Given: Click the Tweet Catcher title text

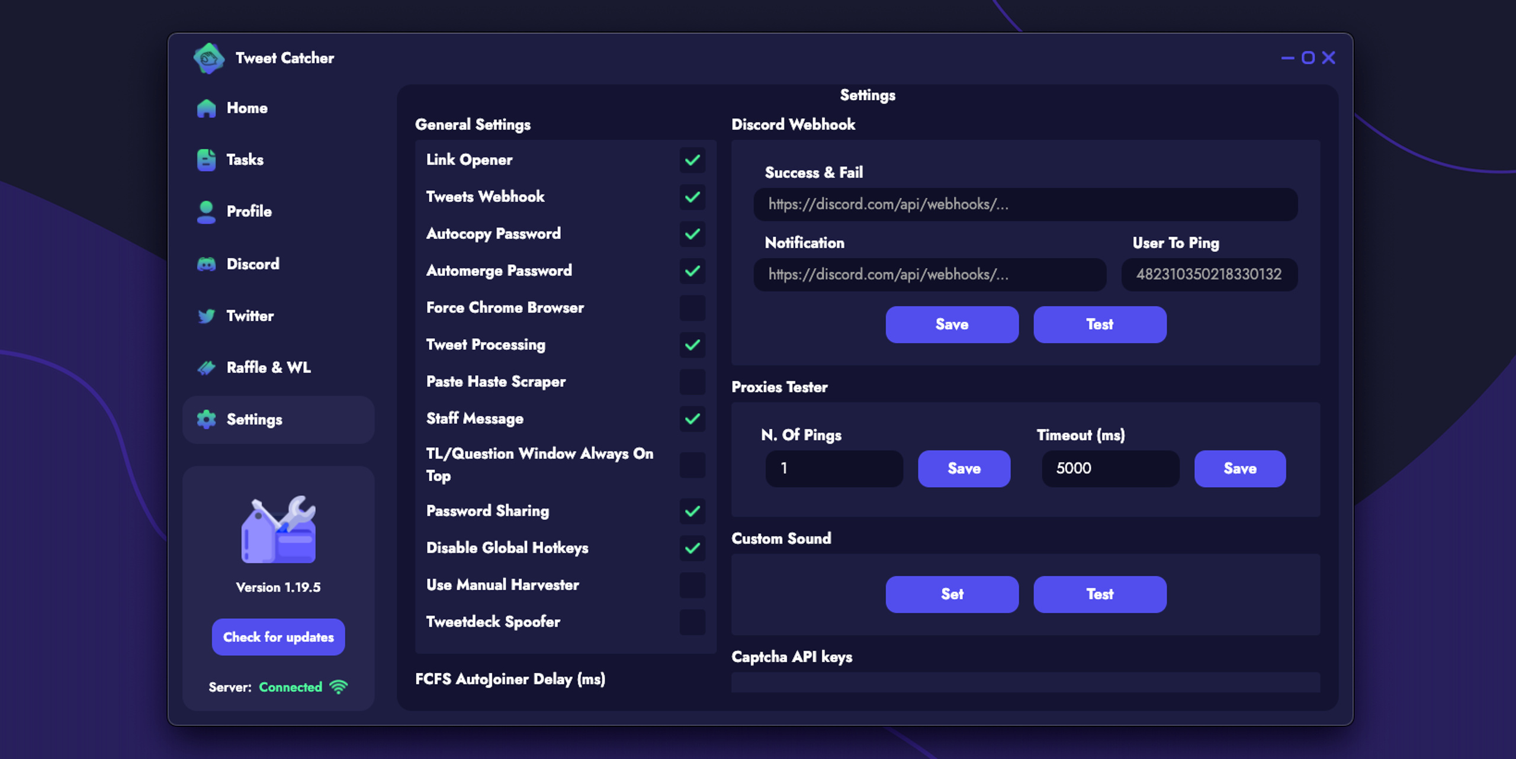Looking at the screenshot, I should coord(285,58).
